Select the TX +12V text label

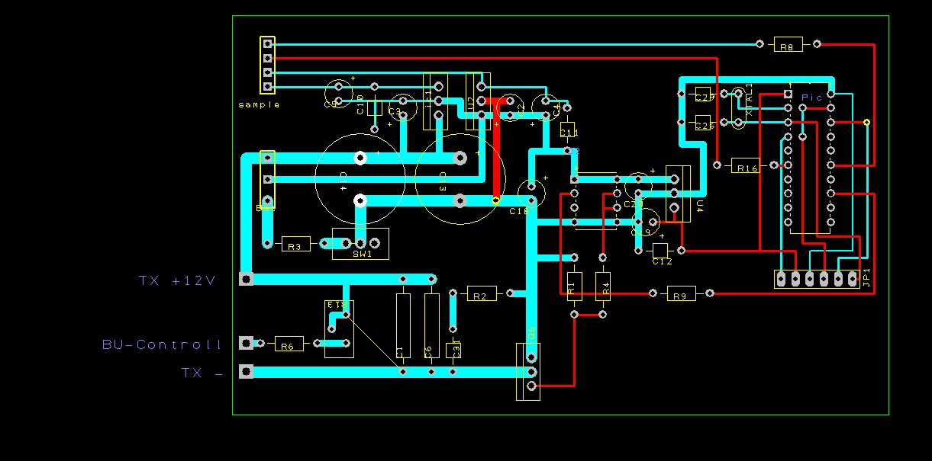(x=178, y=280)
